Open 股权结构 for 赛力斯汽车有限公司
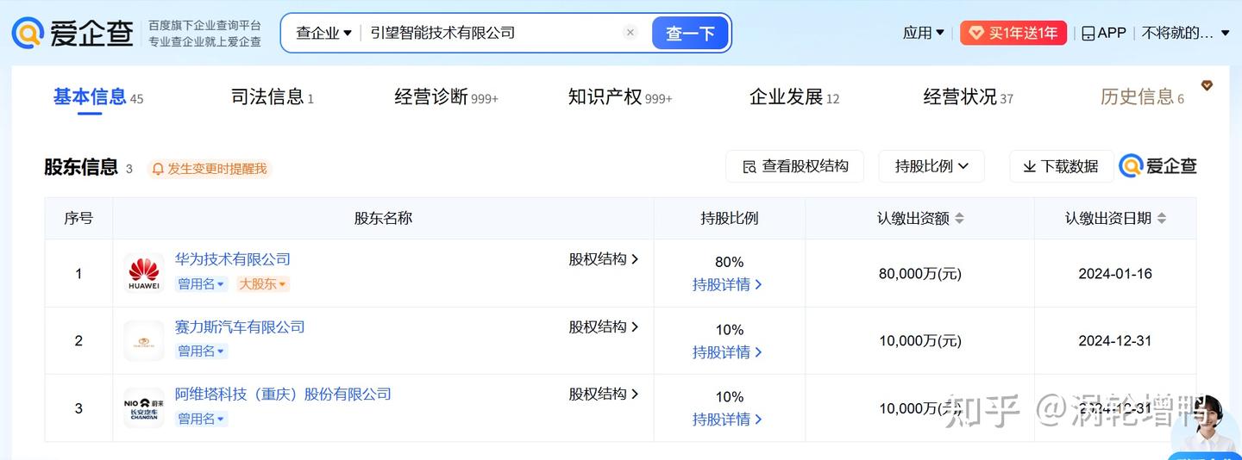The height and width of the screenshot is (460, 1242). (x=604, y=326)
